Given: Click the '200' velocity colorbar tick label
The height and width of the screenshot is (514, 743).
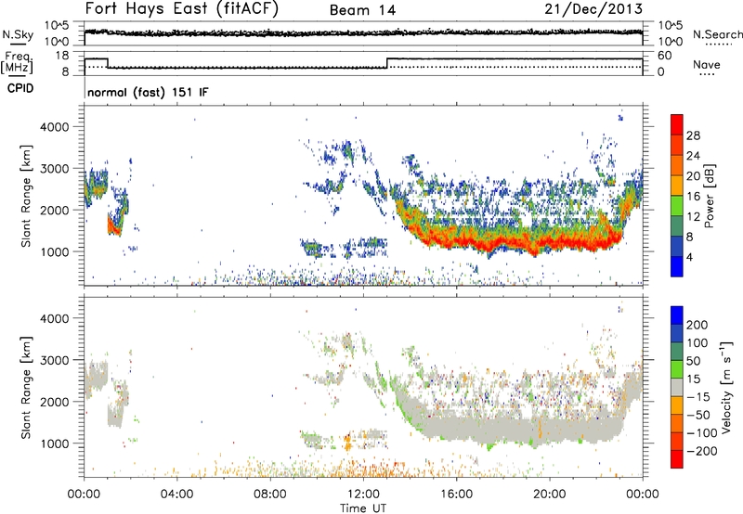Looking at the screenshot, I should coord(697,325).
